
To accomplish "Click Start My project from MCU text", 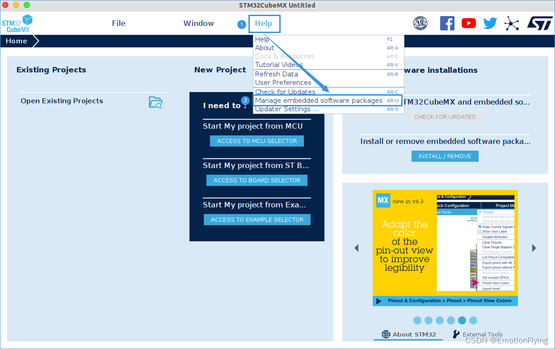I will 253,126.
